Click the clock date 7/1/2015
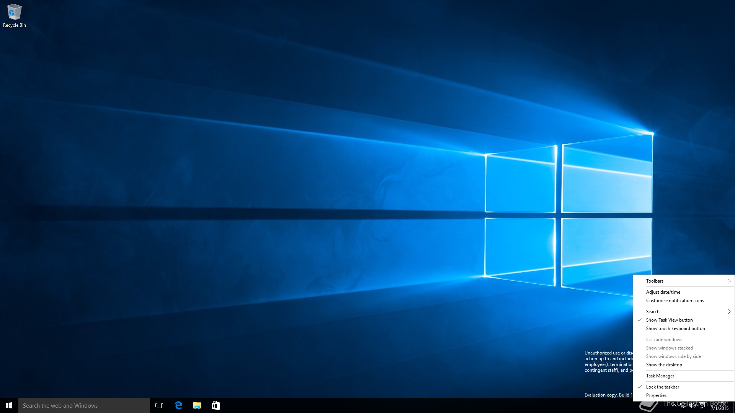The image size is (735, 413). click(x=720, y=408)
